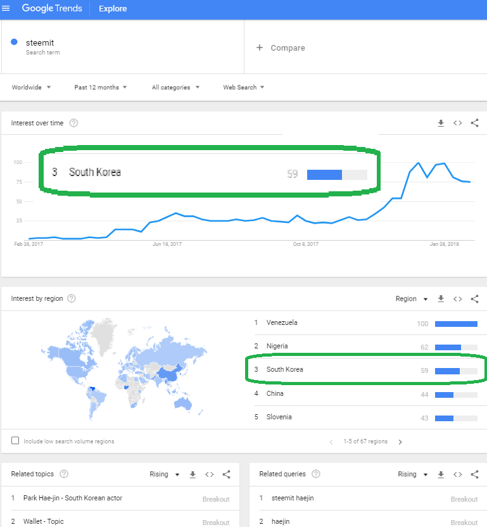Viewport: 487px width, 527px height.
Task: Show help for Interest over time
Action: tap(73, 123)
